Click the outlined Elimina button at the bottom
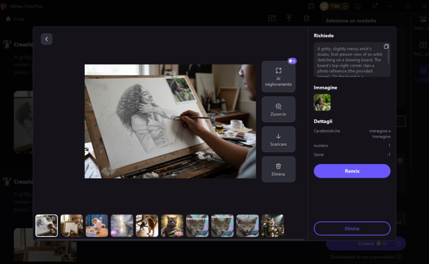Screen dimensions: 429x264 click(352, 228)
